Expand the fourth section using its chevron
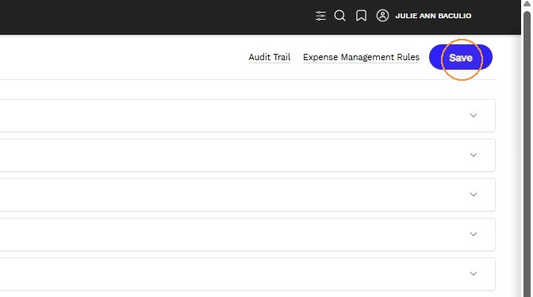 474,234
